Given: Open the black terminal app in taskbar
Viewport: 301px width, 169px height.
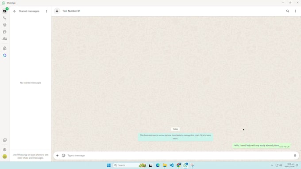Looking at the screenshot, I should 150,165.
